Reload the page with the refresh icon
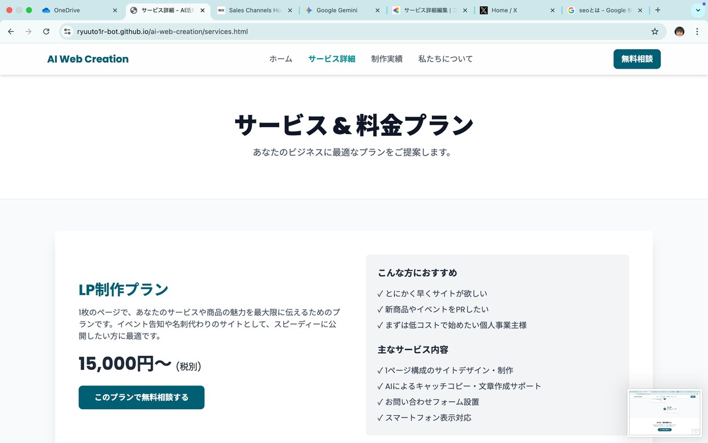The image size is (708, 443). 46,31
